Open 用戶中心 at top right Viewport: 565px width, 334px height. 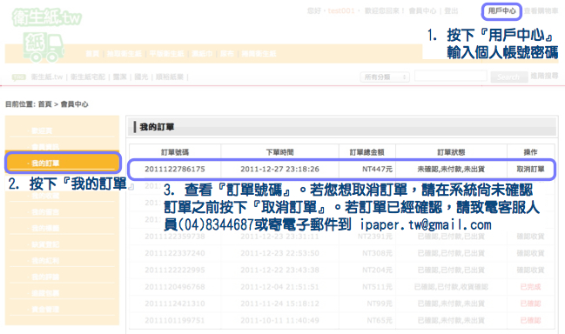[501, 11]
